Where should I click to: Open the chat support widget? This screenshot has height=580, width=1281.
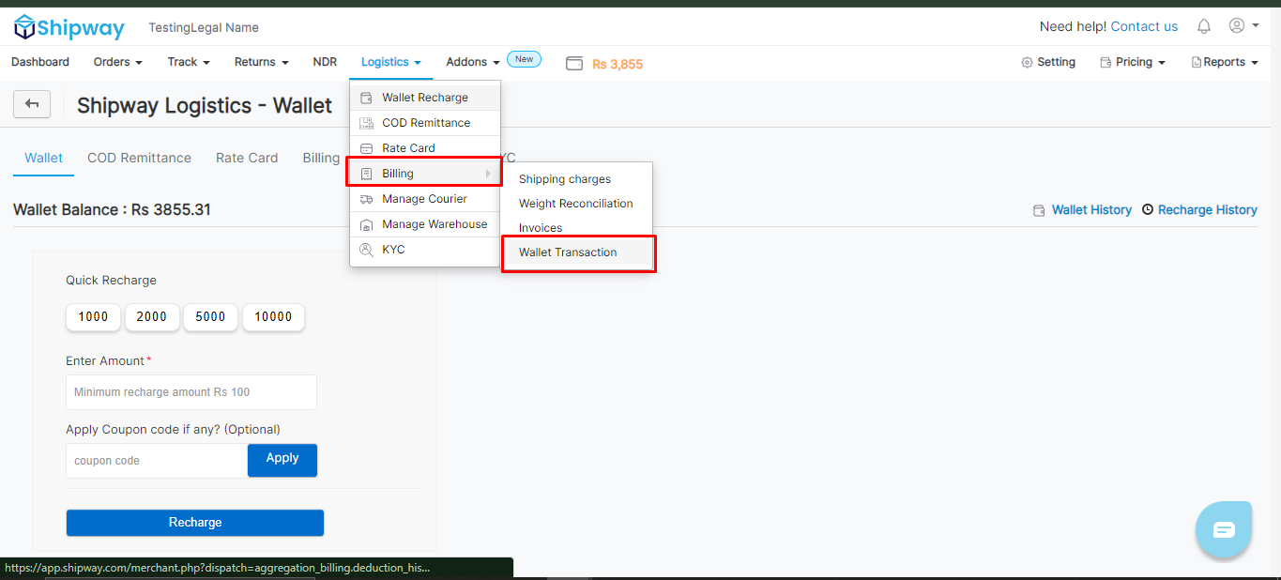pos(1224,529)
